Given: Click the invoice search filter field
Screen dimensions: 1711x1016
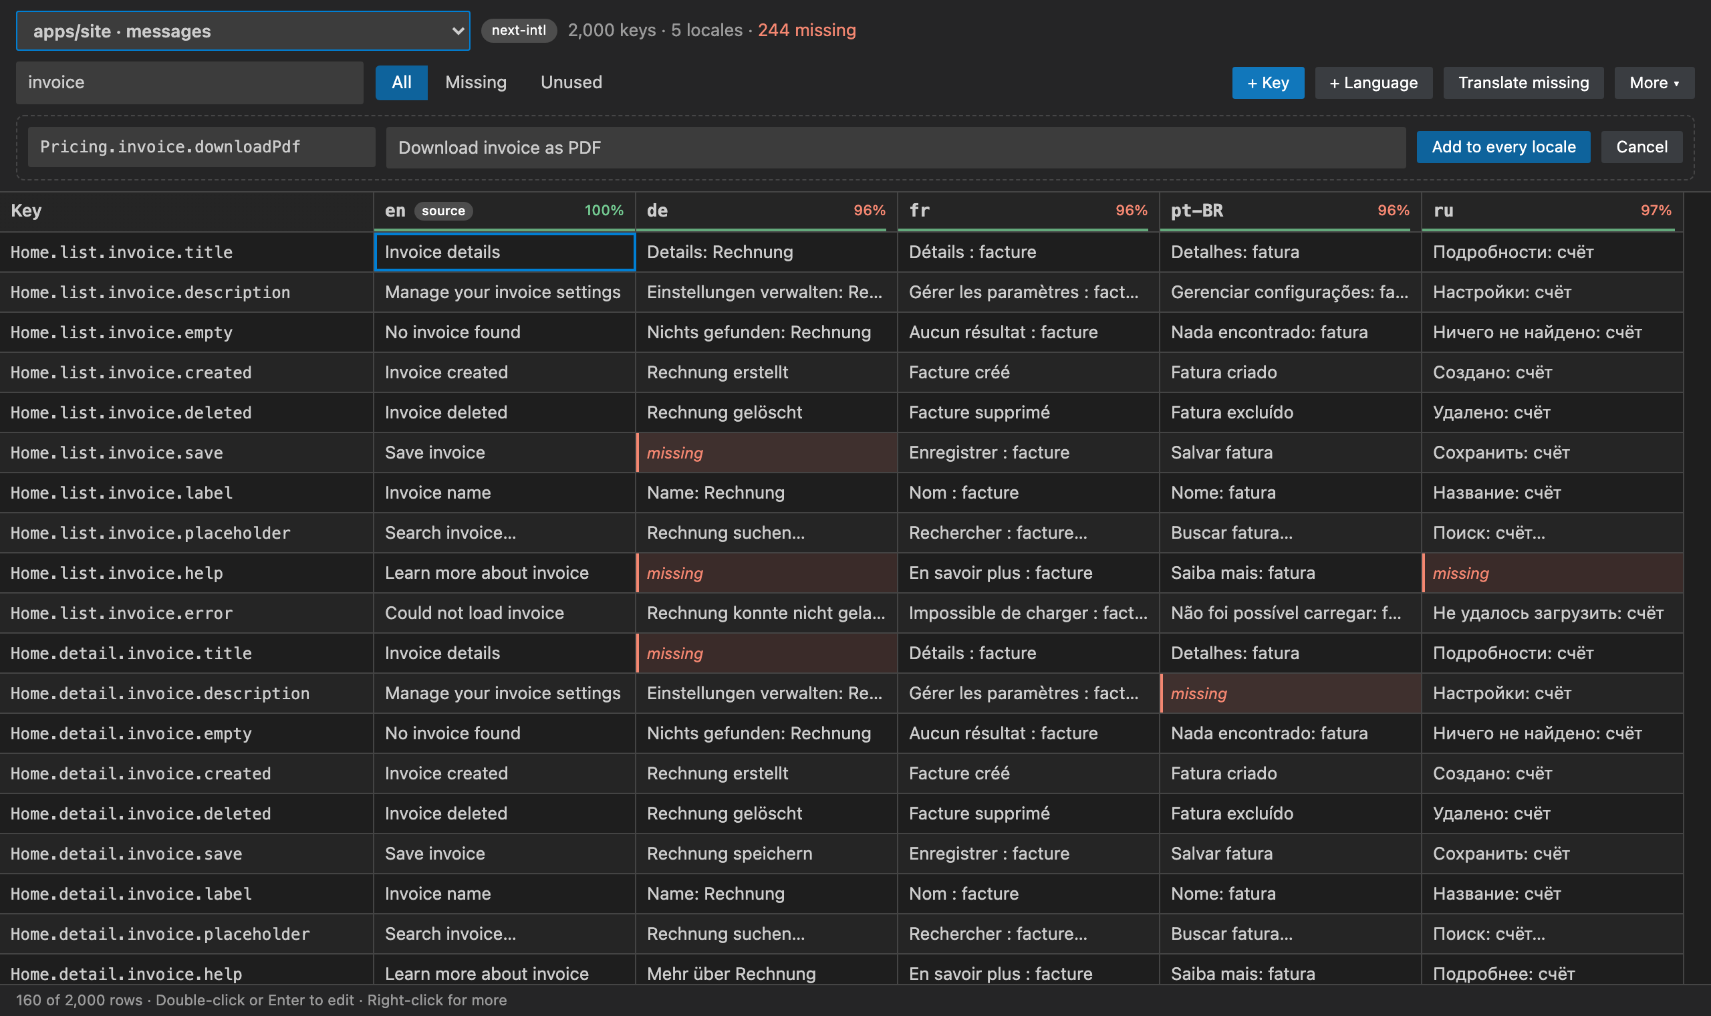Looking at the screenshot, I should coord(190,83).
